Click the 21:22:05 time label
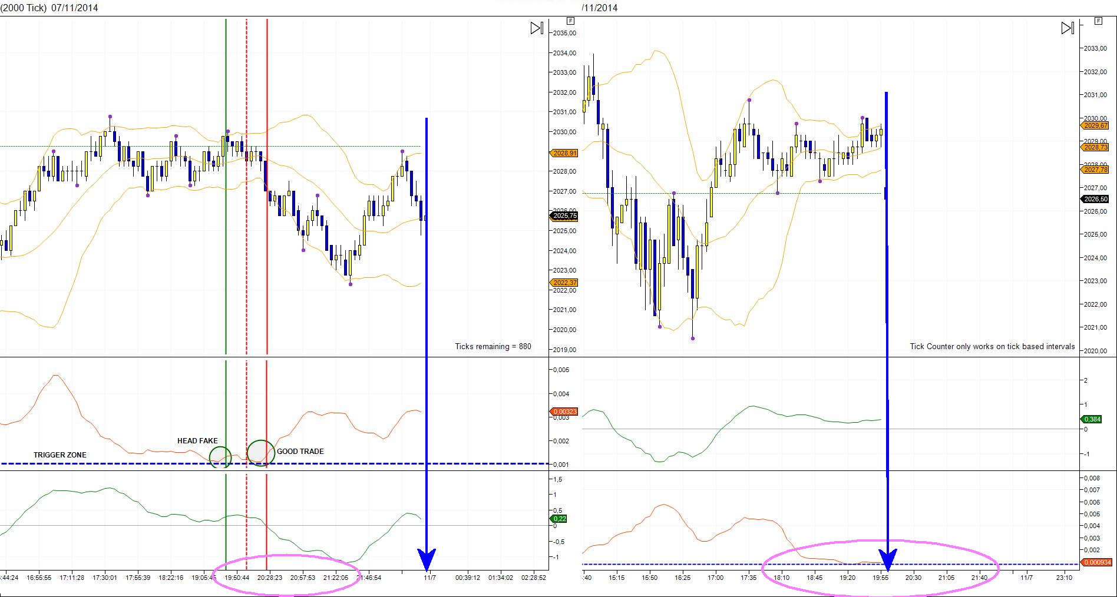Image resolution: width=1117 pixels, height=597 pixels. [336, 578]
